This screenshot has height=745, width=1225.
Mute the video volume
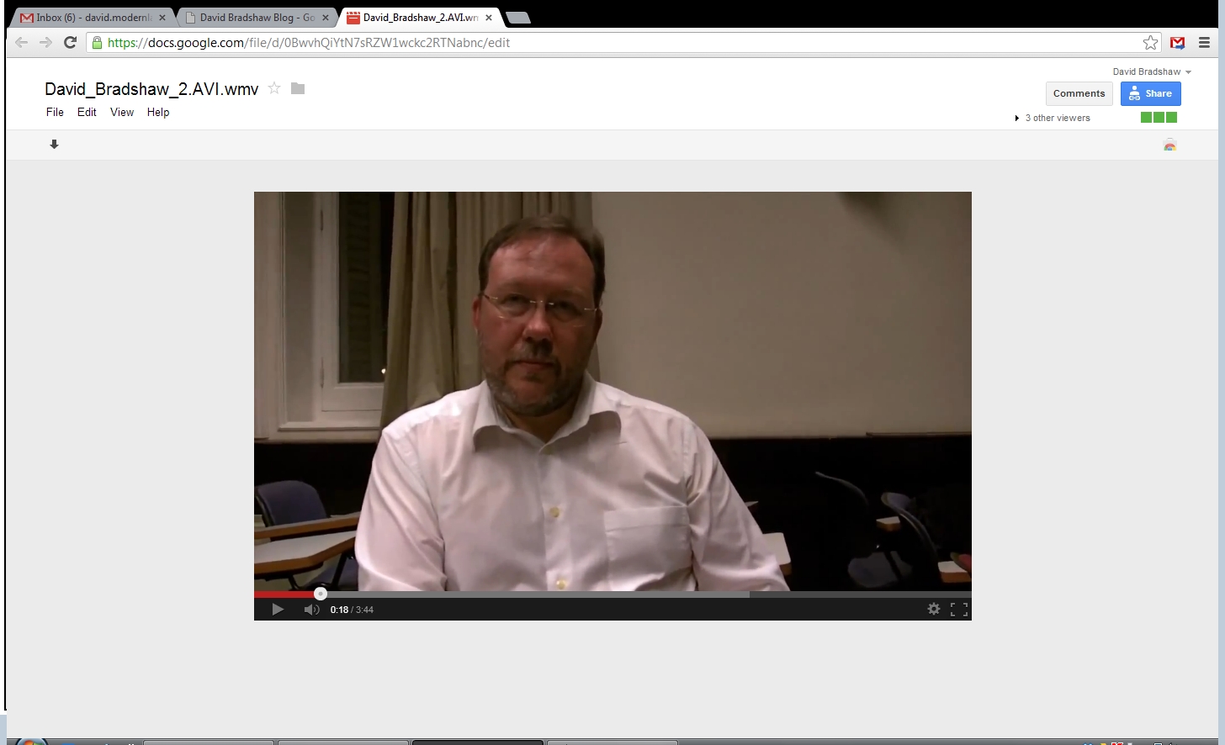coord(311,610)
